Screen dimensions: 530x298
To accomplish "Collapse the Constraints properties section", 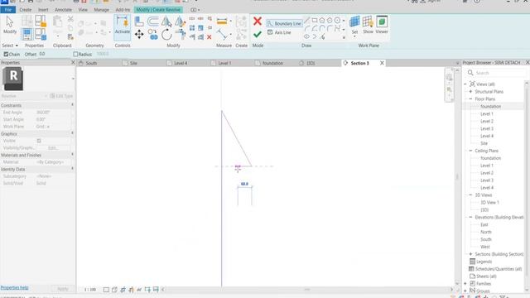I will click(x=72, y=105).
